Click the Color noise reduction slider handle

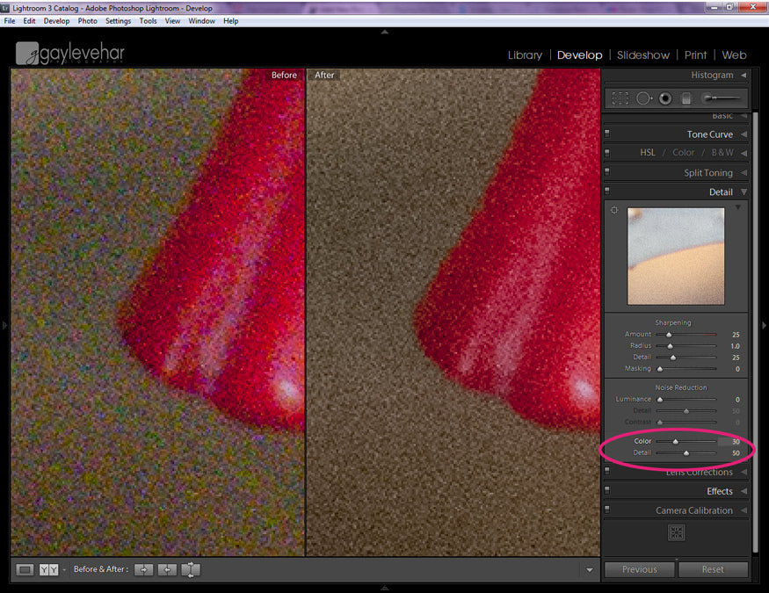coord(675,441)
